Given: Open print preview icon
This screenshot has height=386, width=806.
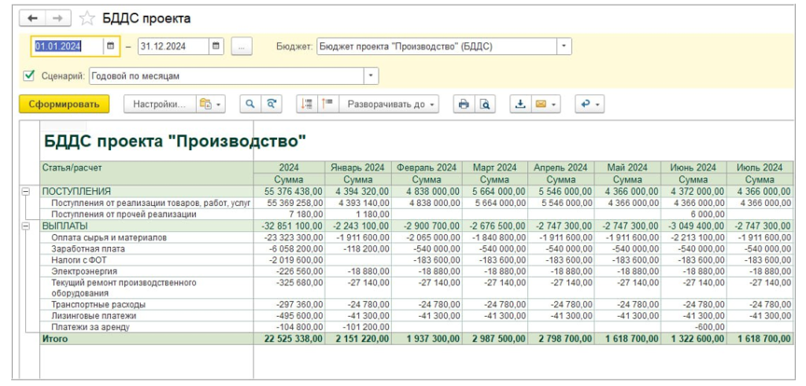Looking at the screenshot, I should click(485, 104).
